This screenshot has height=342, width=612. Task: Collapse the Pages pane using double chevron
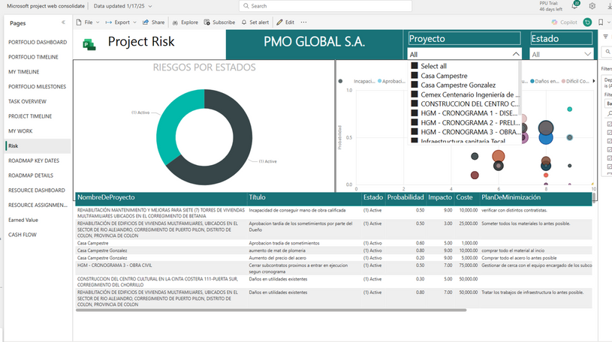63,22
